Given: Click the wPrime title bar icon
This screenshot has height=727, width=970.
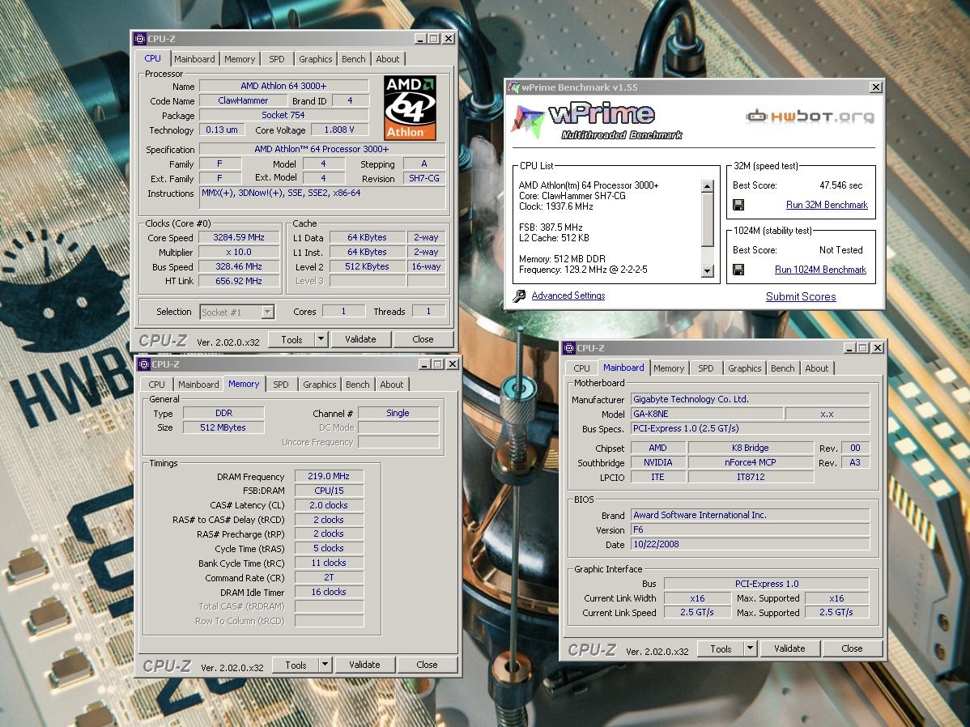Looking at the screenshot, I should pyautogui.click(x=513, y=87).
